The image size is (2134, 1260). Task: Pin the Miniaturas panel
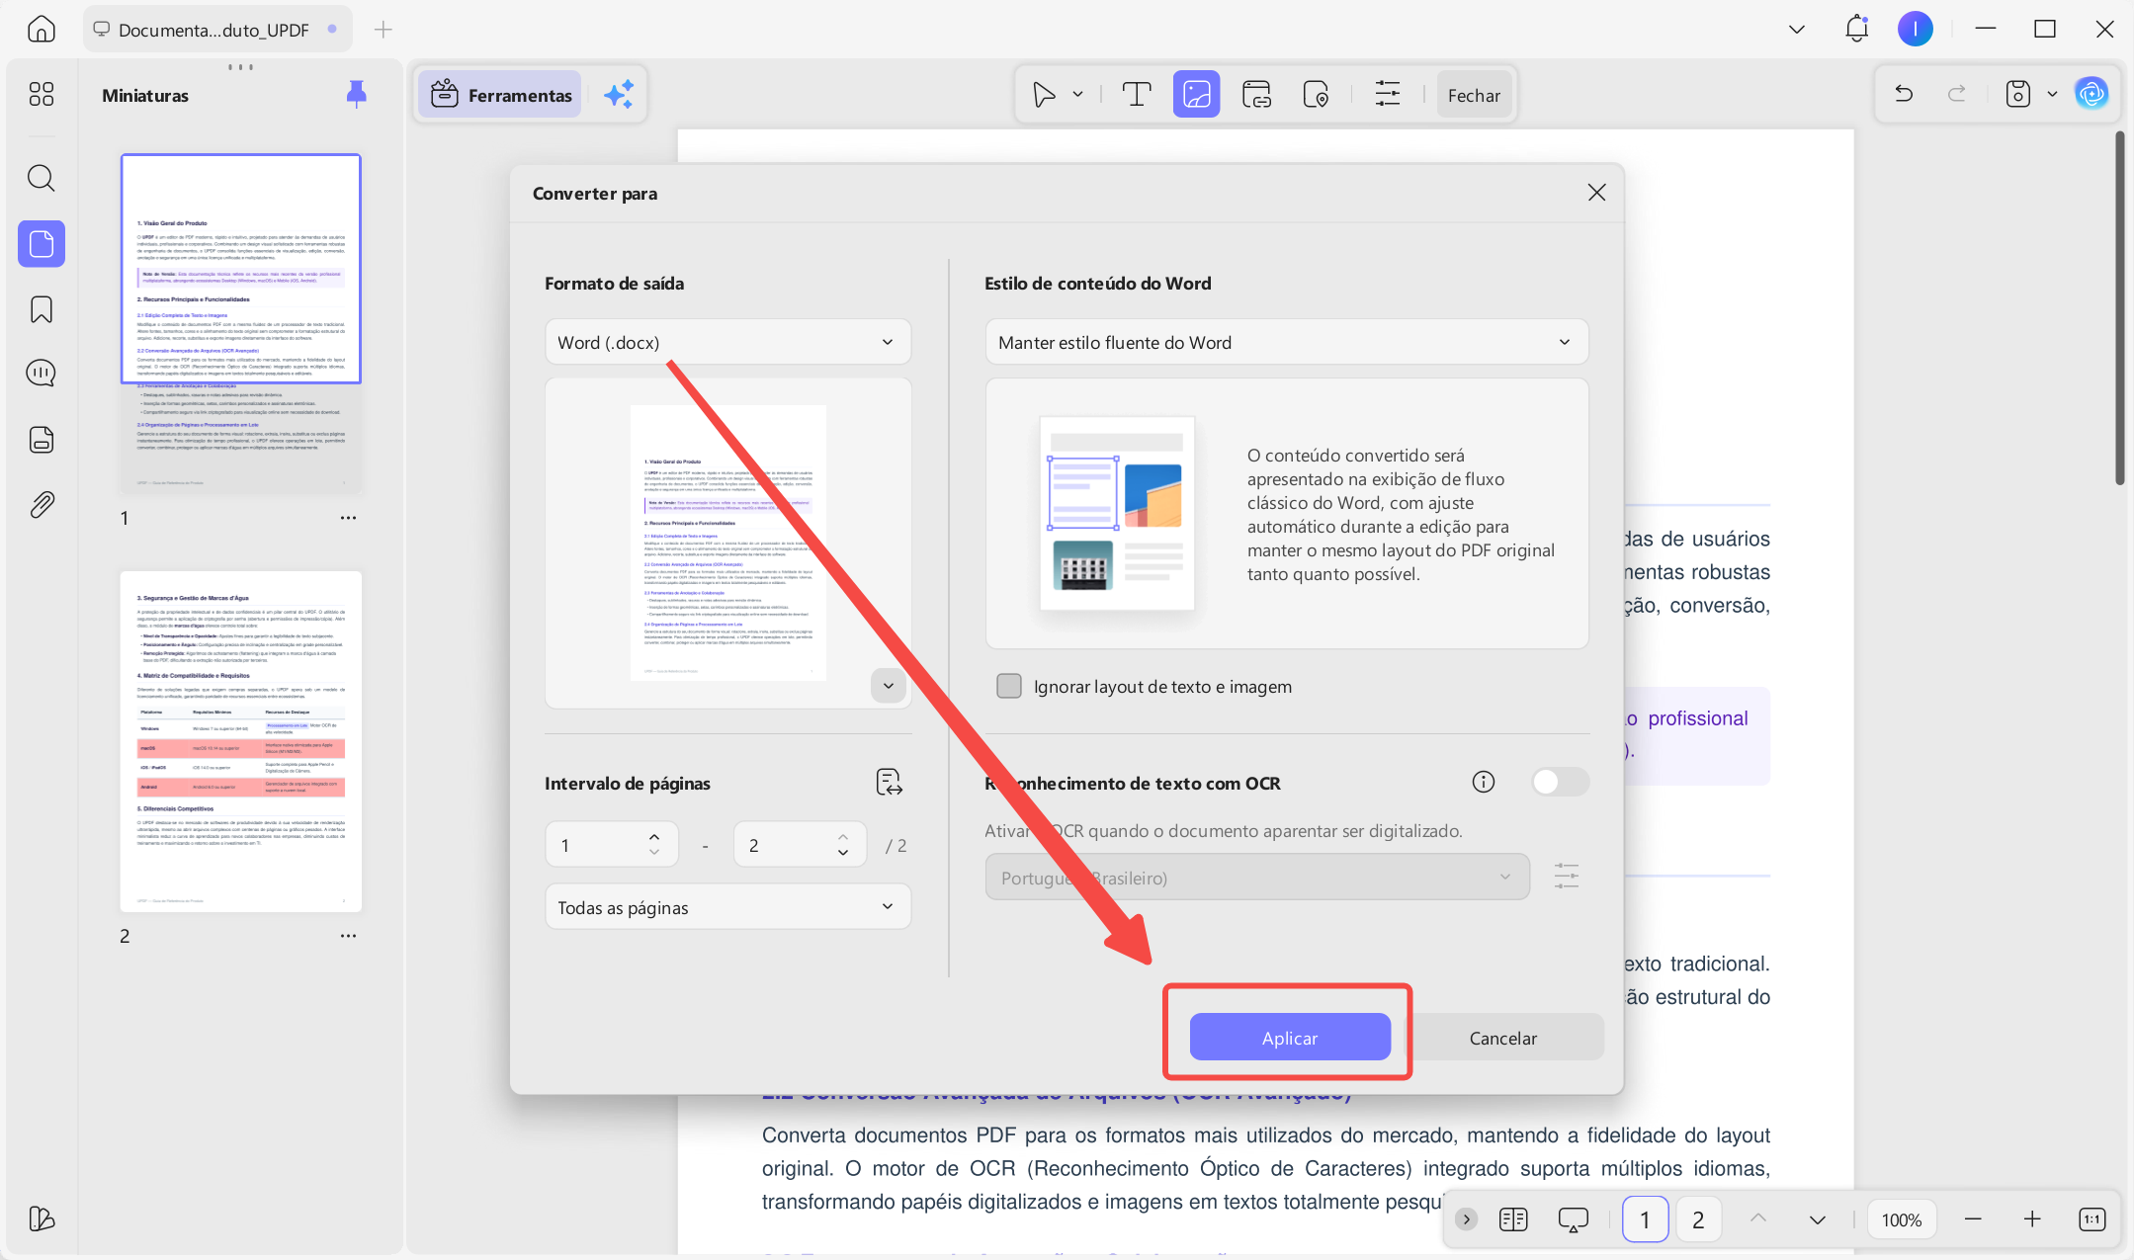click(357, 94)
